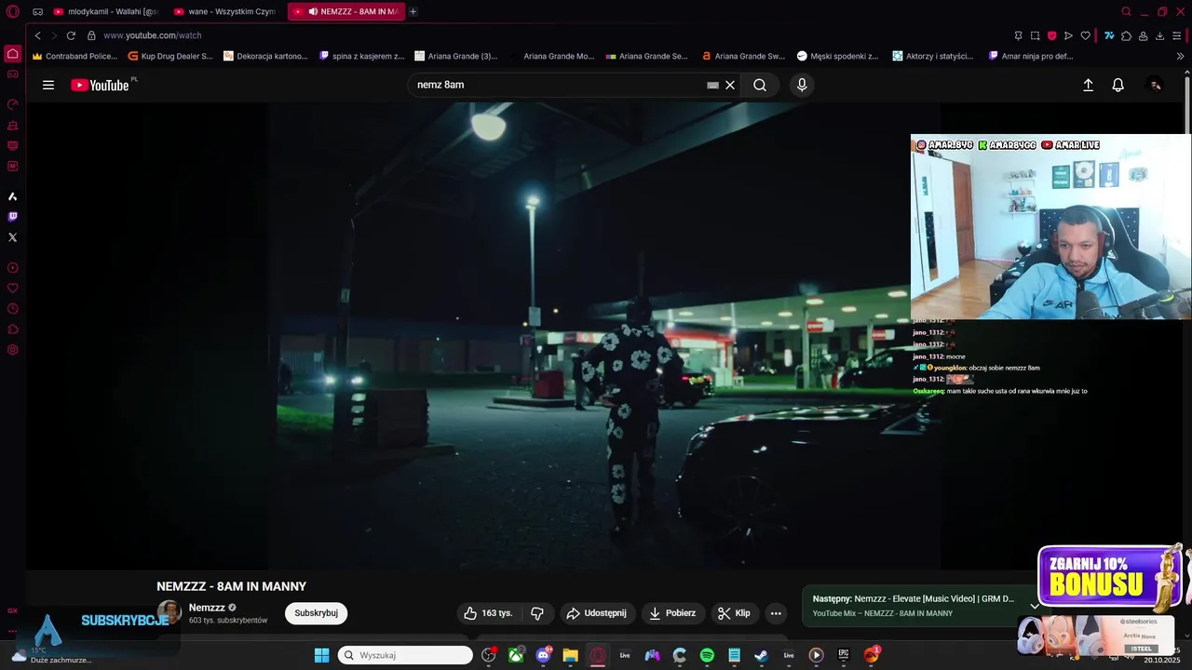Open Dekoracja kartono... bookmark
The height and width of the screenshot is (670, 1192).
pyautogui.click(x=265, y=56)
